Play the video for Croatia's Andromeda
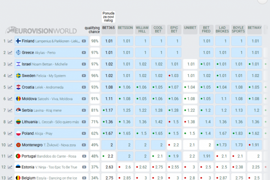This screenshot has height=180, width=270. coord(84,87)
